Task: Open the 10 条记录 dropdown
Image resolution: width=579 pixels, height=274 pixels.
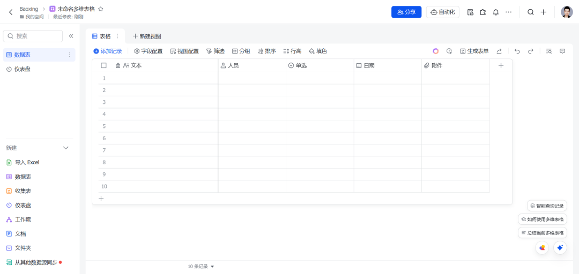Action: [x=201, y=267]
